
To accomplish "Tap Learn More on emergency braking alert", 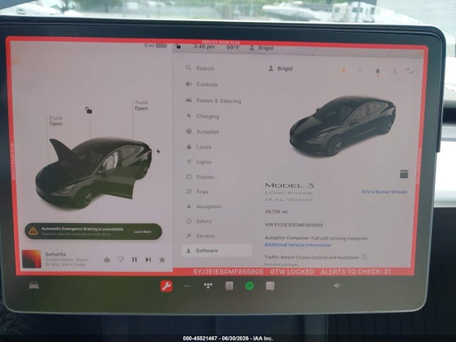I will point(142,232).
